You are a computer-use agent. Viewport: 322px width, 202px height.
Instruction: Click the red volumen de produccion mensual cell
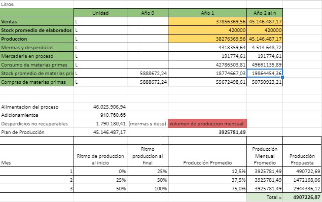[207, 124]
